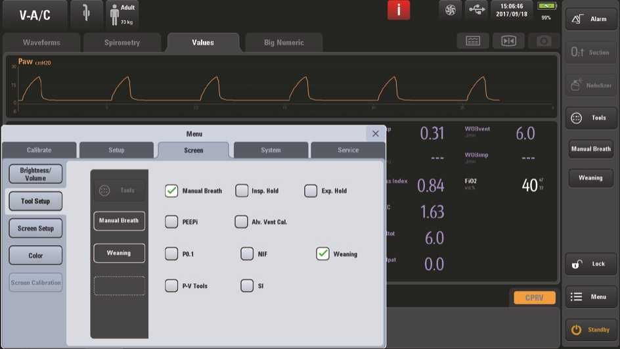Tap the Adult patient icon

122,14
